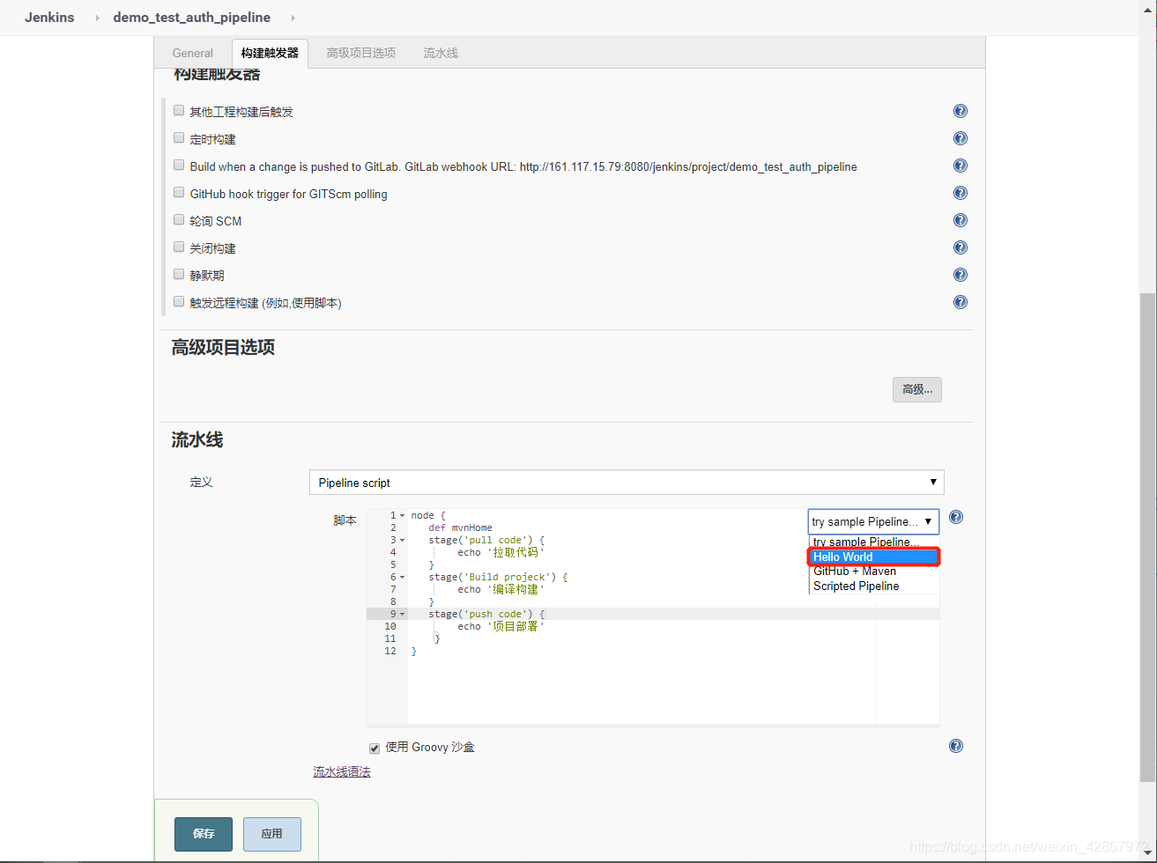Click code line echo '拉取代码'

pyautogui.click(x=501, y=552)
